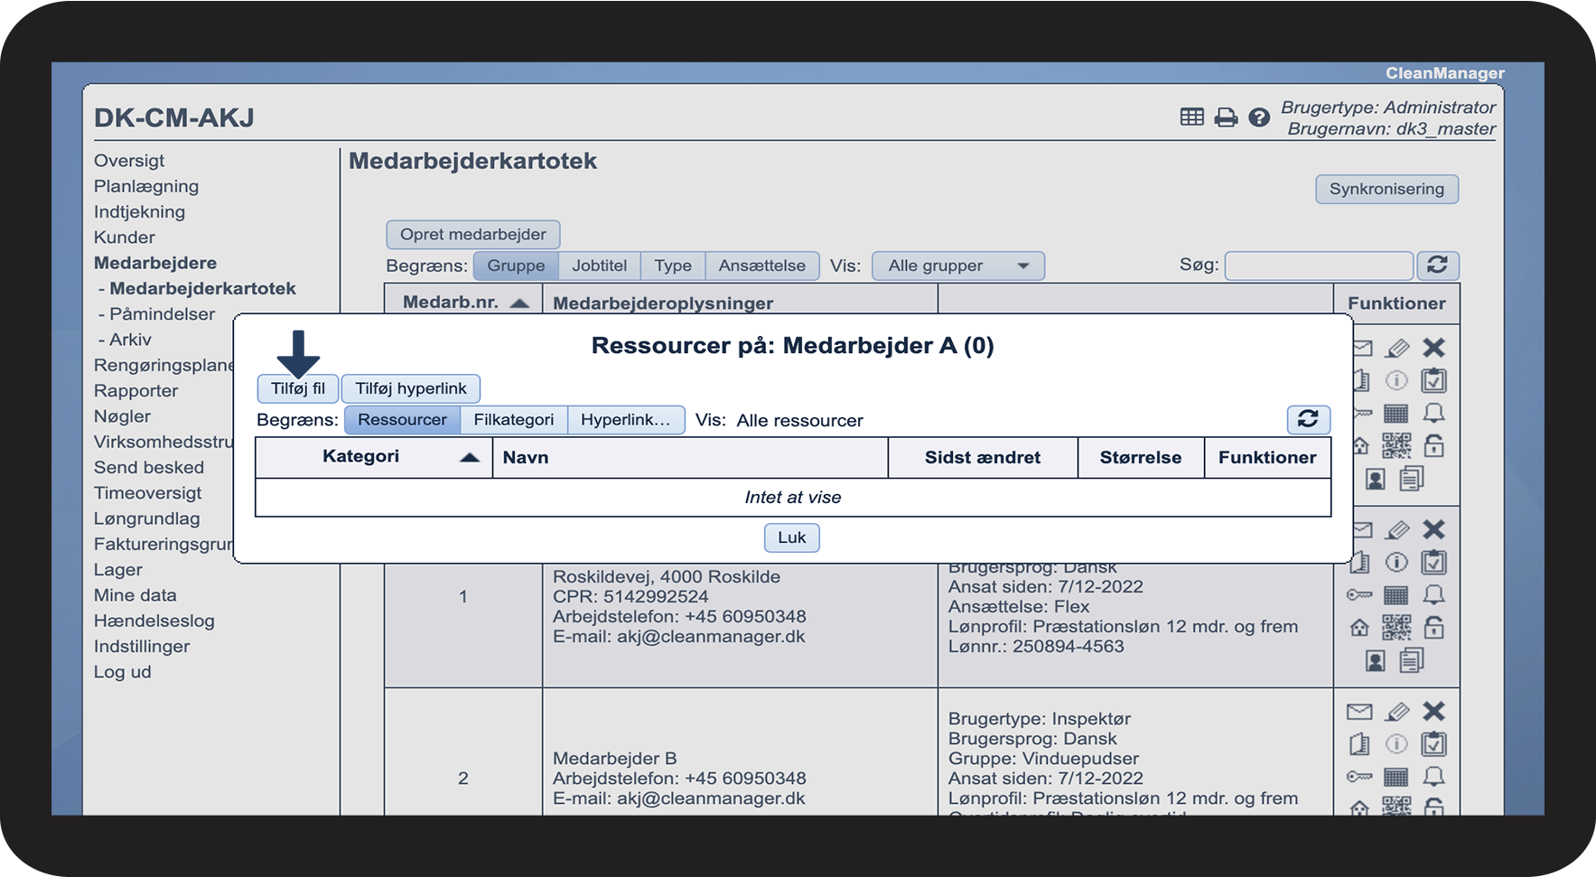Switch to the Jobtitel filter tab

599,266
